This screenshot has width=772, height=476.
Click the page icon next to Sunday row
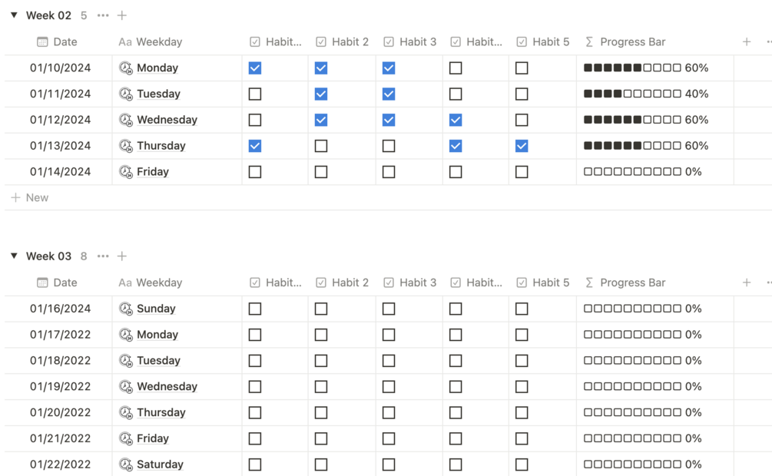(x=126, y=309)
